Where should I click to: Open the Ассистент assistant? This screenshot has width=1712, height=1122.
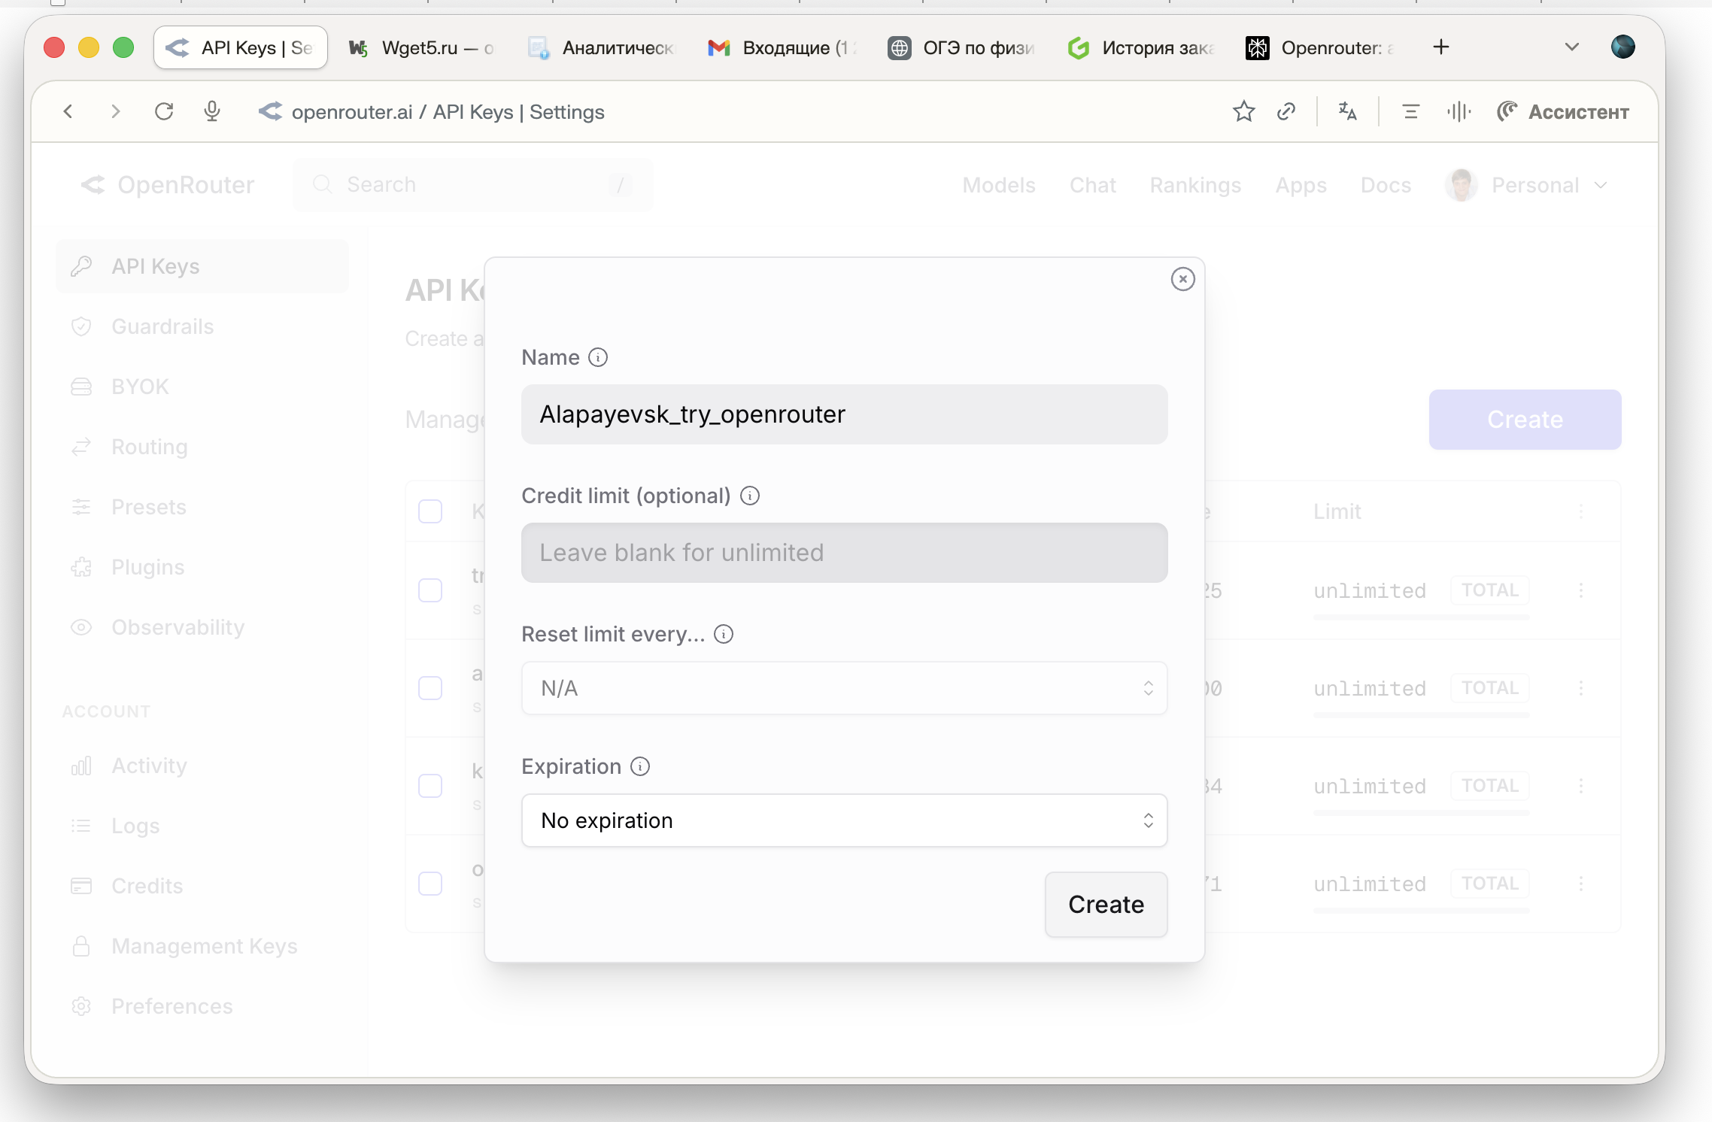[x=1563, y=111]
